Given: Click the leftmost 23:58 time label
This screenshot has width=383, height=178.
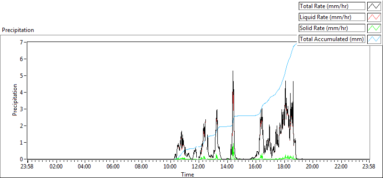Looking at the screenshot, I should click(x=27, y=167).
